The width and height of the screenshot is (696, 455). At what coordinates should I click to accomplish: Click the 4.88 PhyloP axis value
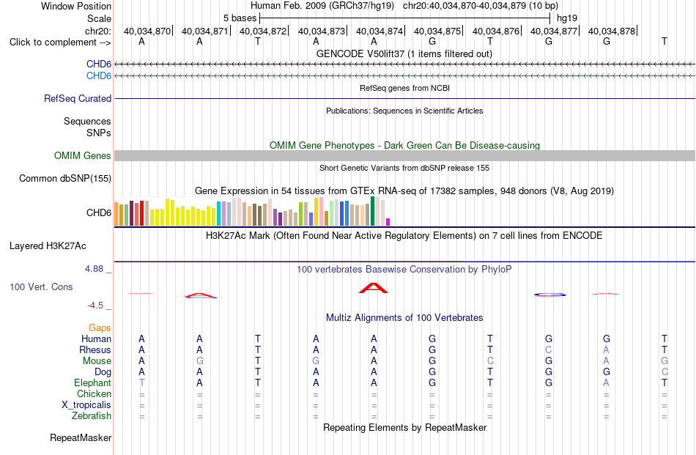click(94, 269)
